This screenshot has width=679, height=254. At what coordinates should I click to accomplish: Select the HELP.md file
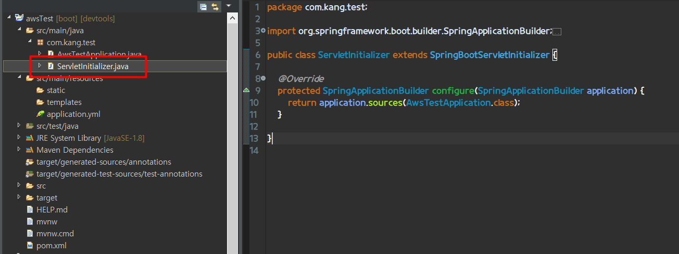(x=52, y=210)
